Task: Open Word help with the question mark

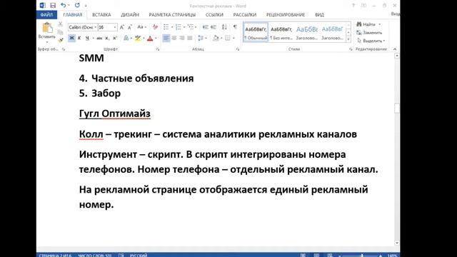Action: point(353,6)
